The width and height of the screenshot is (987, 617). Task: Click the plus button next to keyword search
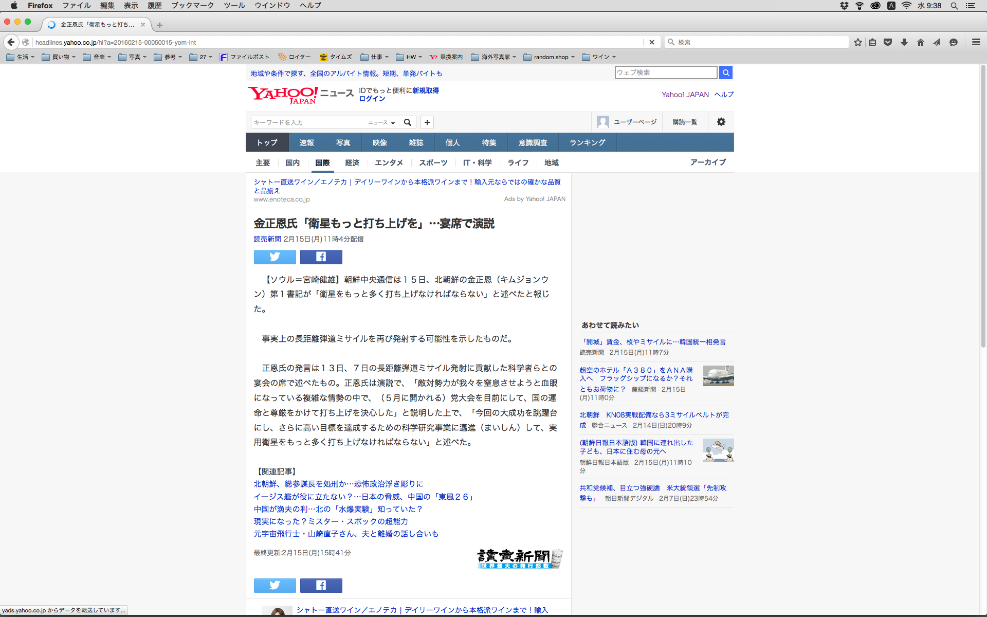pos(427,122)
